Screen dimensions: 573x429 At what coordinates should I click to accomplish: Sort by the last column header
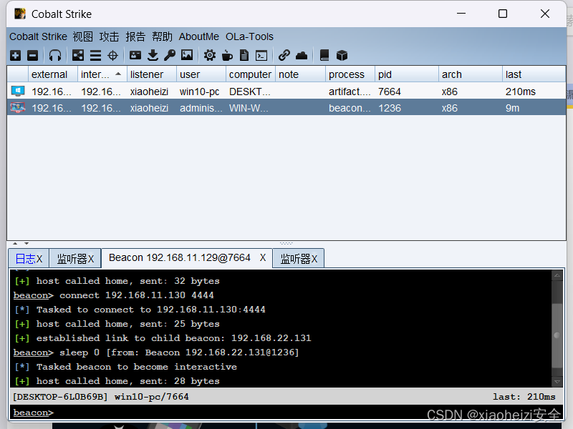[x=534, y=74]
